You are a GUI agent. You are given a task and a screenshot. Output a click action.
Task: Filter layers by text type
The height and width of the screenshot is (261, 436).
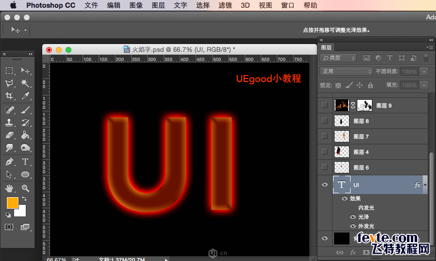coord(390,58)
